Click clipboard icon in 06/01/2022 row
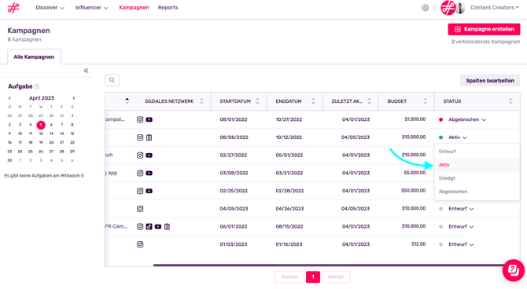Viewport: 527px width, 289px height. (167, 227)
